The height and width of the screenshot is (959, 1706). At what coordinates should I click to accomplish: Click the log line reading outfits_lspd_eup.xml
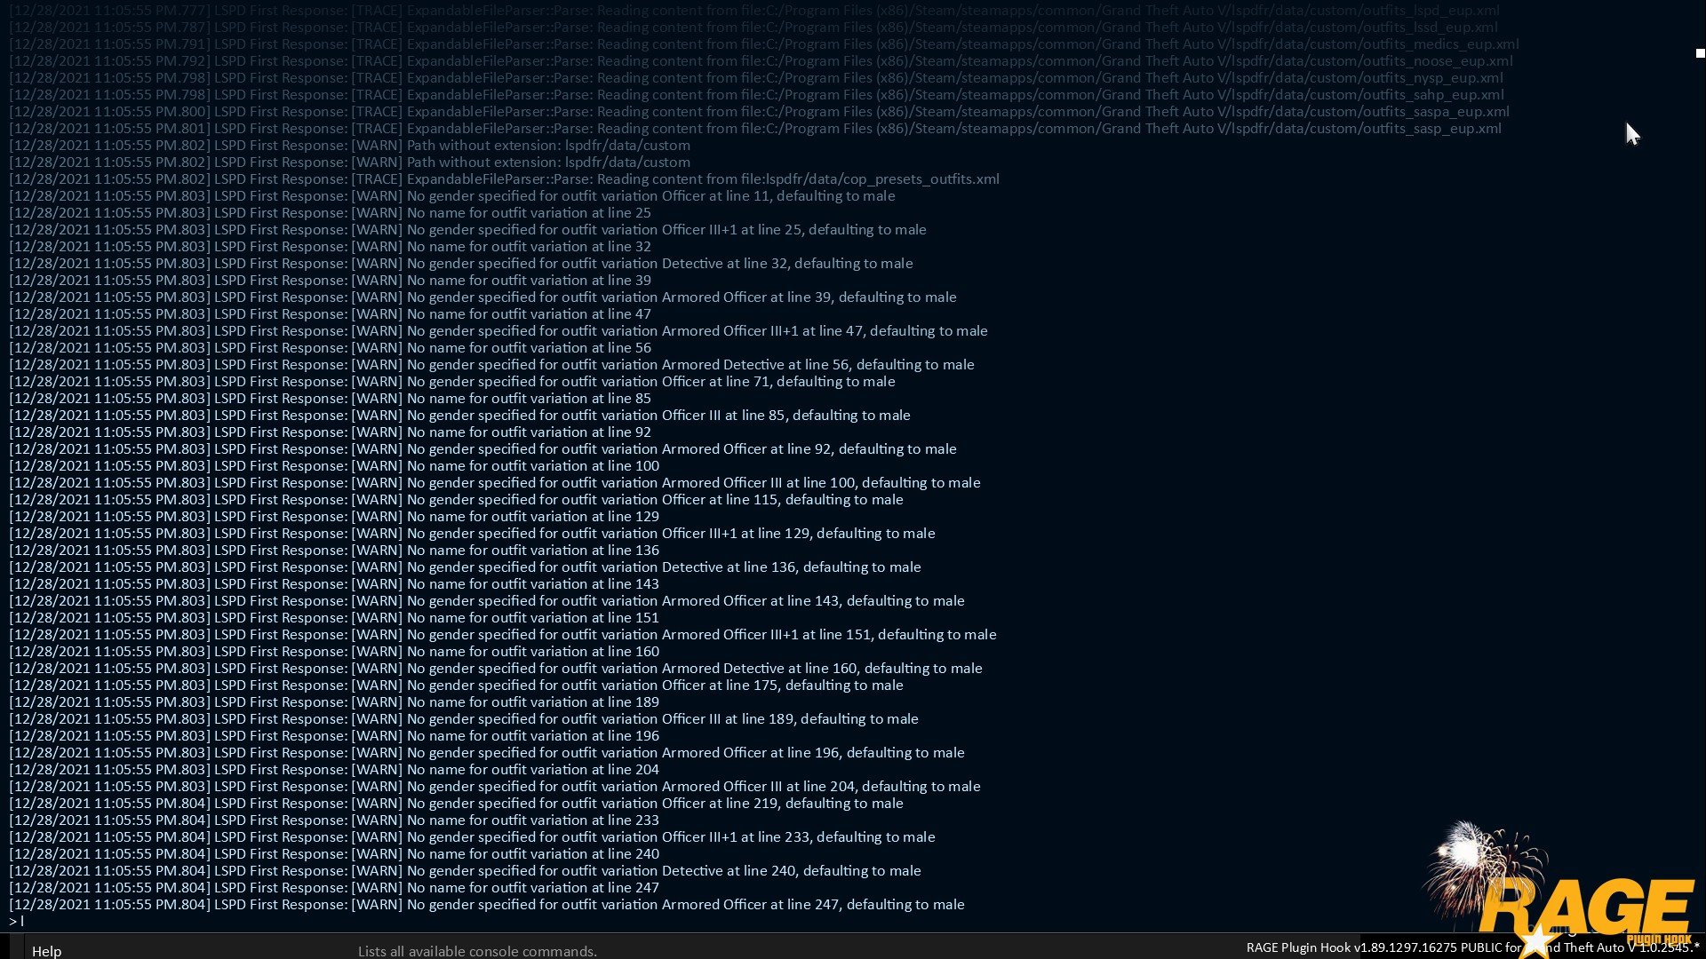tap(755, 11)
